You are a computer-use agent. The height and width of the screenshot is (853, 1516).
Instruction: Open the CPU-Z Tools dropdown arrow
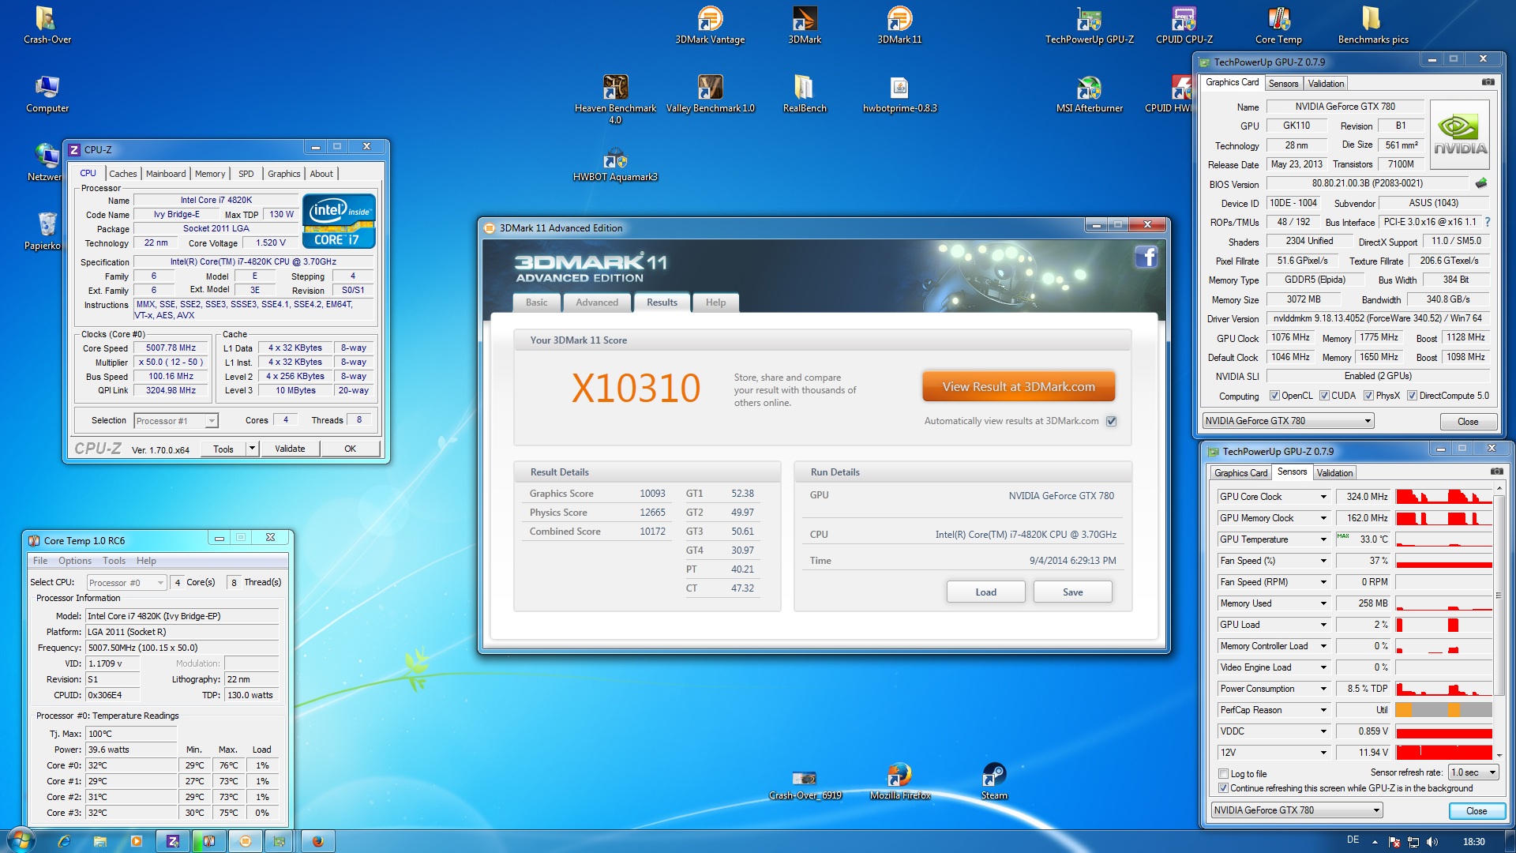coord(252,449)
